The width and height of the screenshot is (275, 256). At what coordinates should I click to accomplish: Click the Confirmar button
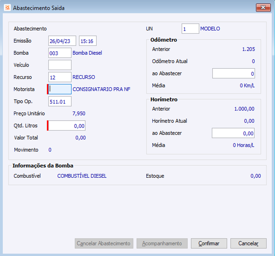pyautogui.click(x=209, y=243)
